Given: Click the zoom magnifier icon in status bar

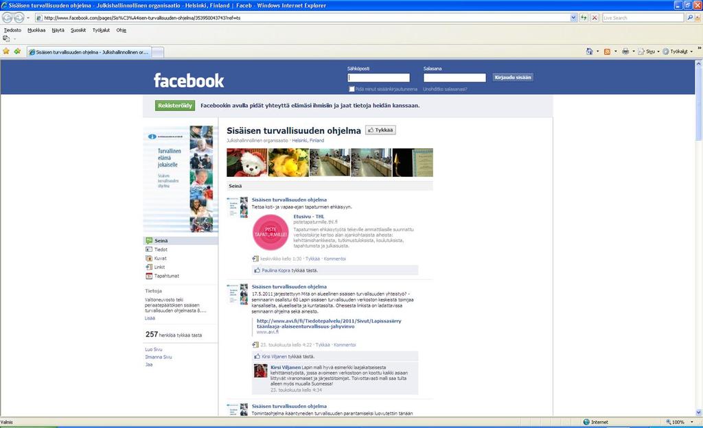Looking at the screenshot, I should click(x=668, y=422).
